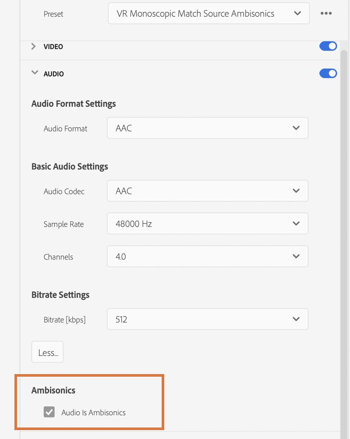Click the Sample Rate chevron arrow

(x=296, y=224)
